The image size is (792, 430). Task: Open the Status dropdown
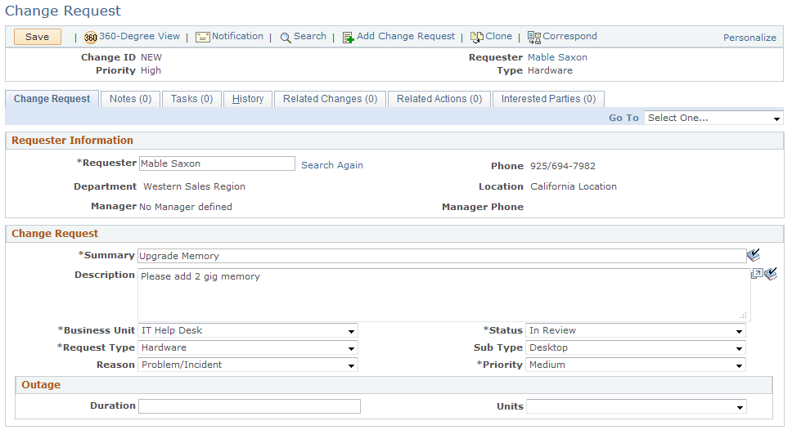point(636,330)
